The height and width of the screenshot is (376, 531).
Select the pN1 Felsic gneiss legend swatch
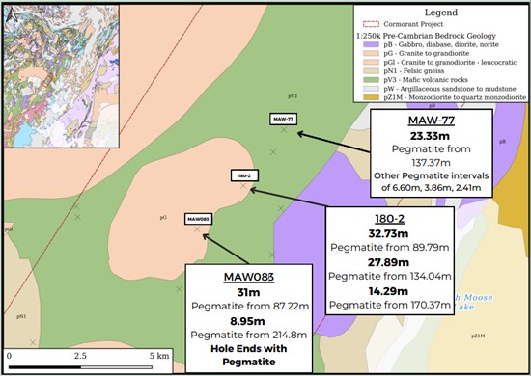tap(371, 71)
